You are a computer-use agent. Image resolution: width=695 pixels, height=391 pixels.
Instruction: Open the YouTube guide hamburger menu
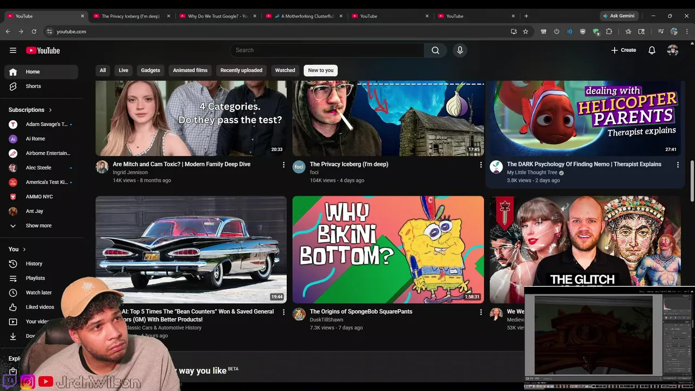pos(13,51)
